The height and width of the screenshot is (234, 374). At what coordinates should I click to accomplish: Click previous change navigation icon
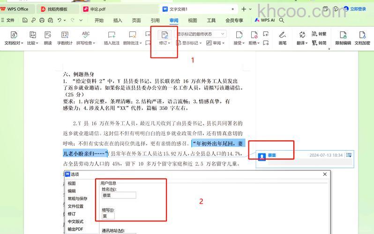point(266,34)
